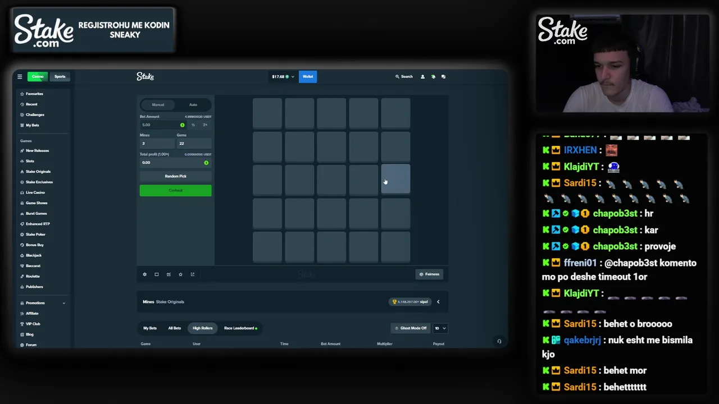Favourite the game with star icon
719x404 pixels.
click(x=180, y=274)
